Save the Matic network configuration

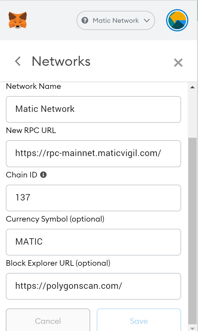[139, 321]
